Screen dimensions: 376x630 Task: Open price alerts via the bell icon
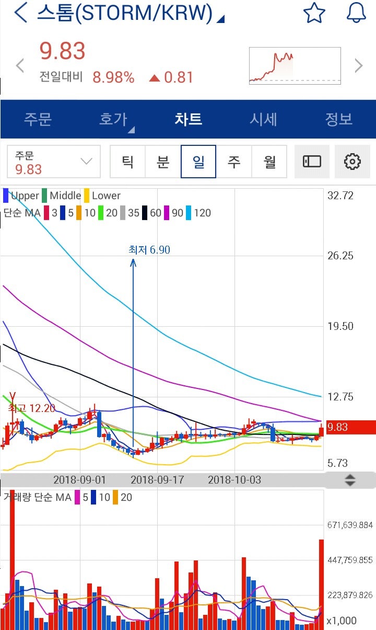[x=356, y=13]
